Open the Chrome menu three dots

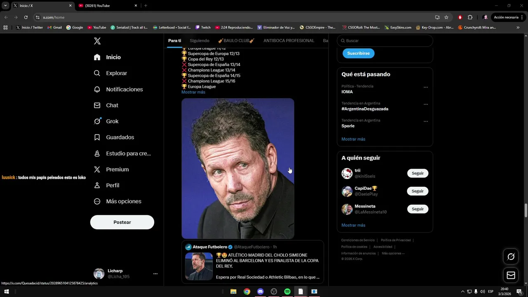[523, 17]
